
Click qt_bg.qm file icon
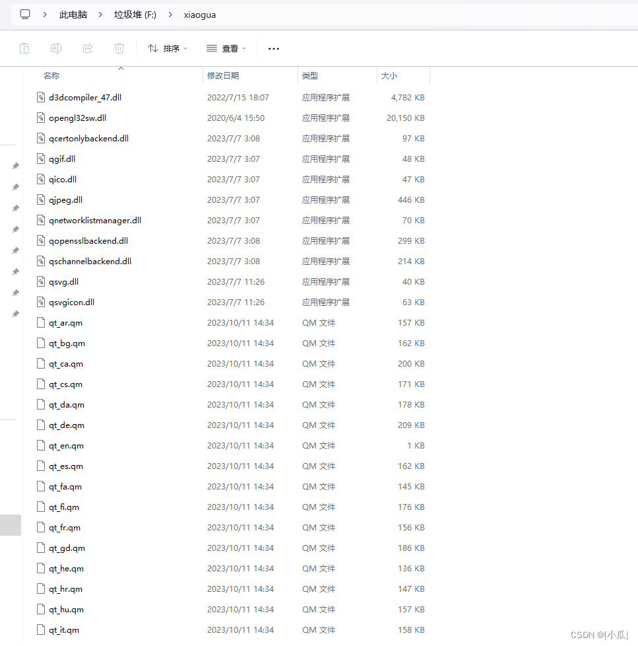coord(41,343)
